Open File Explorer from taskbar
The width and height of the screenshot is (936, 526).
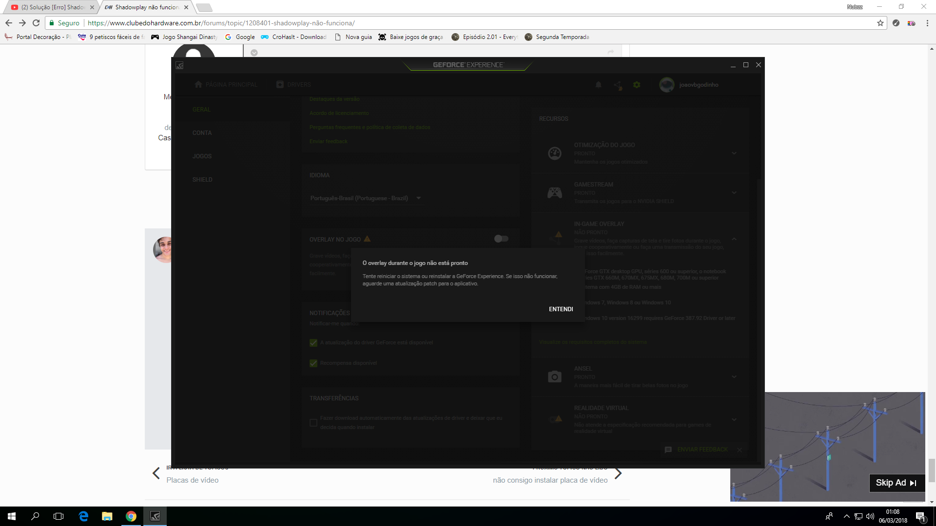(x=107, y=516)
